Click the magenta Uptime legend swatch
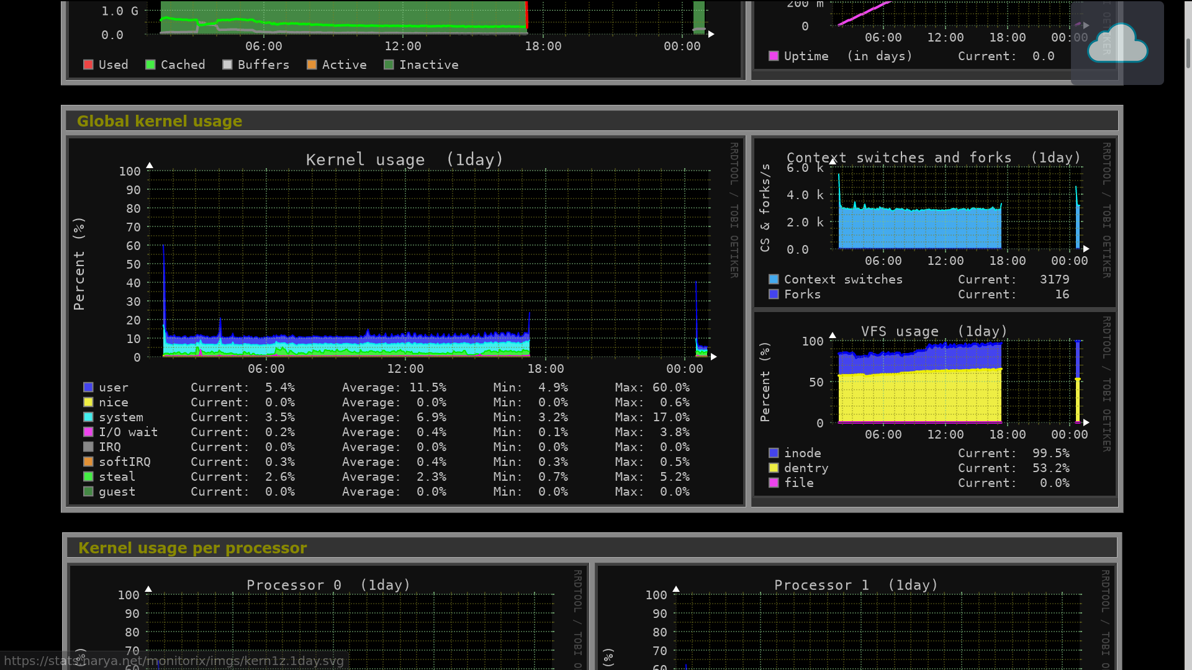Image resolution: width=1192 pixels, height=670 pixels. pos(774,56)
